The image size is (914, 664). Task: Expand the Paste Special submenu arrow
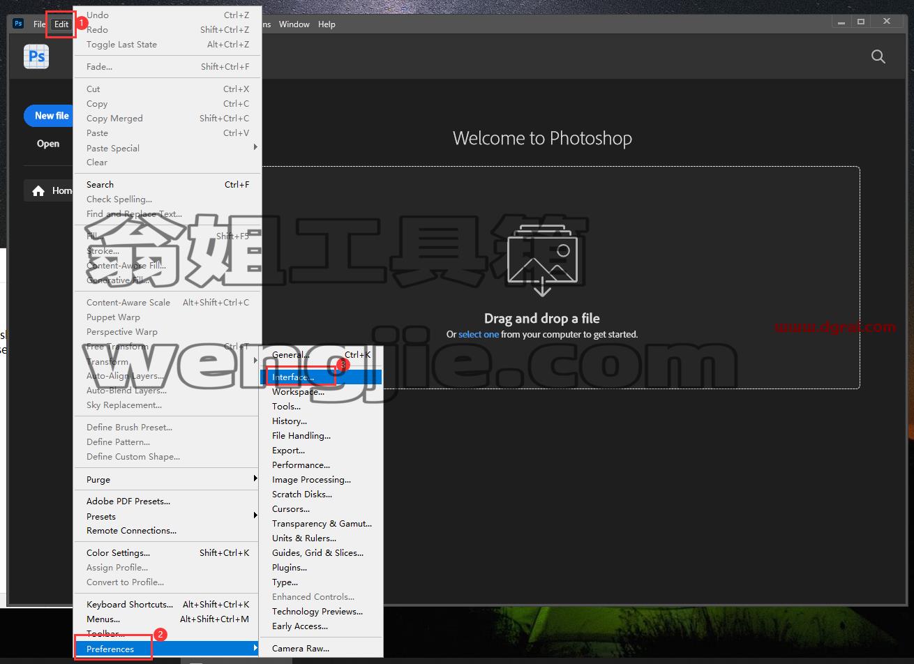coord(255,147)
